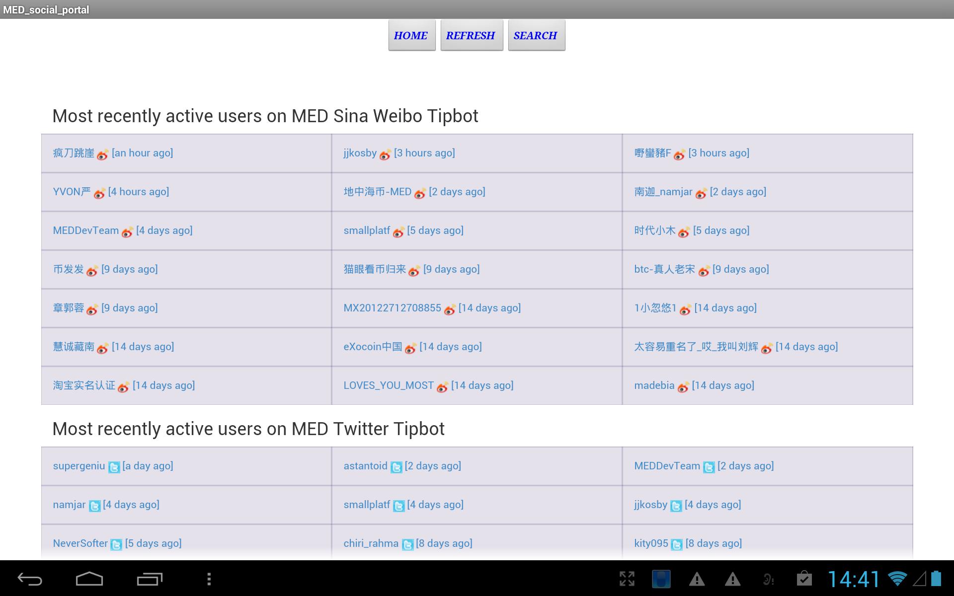Open eXocoin中国 user link
The width and height of the screenshot is (954, 596).
[373, 347]
